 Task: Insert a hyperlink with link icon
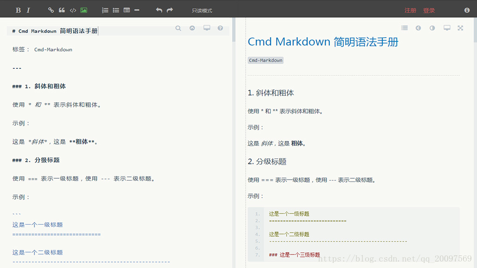(x=51, y=10)
